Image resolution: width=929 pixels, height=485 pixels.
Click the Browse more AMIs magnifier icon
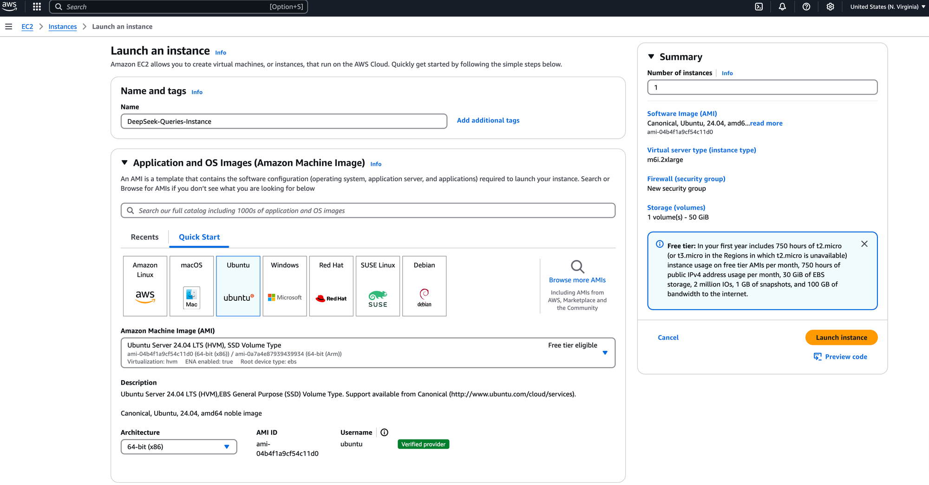tap(577, 266)
